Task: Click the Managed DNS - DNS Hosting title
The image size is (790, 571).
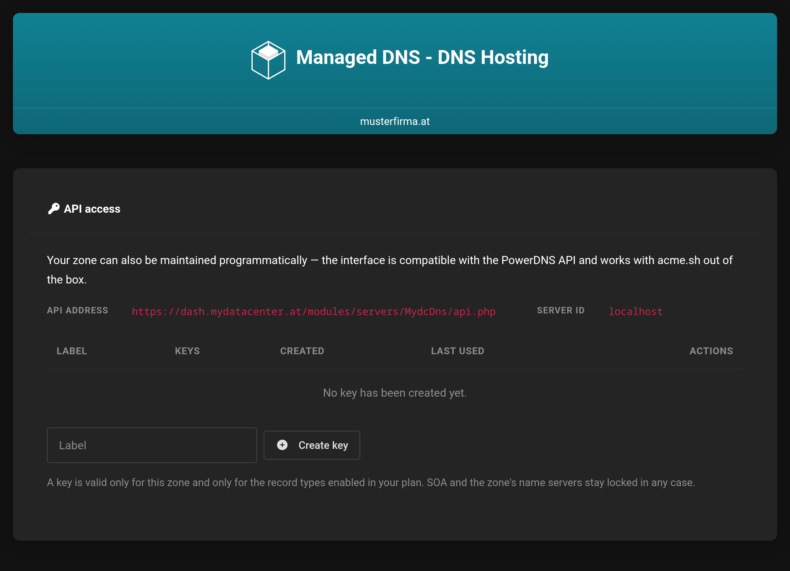Action: pyautogui.click(x=422, y=57)
